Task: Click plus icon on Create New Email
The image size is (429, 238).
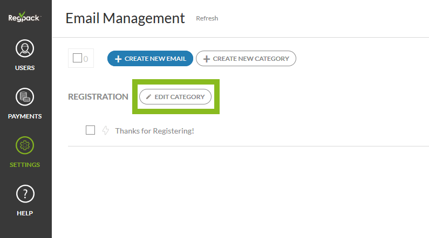Action: tap(118, 59)
